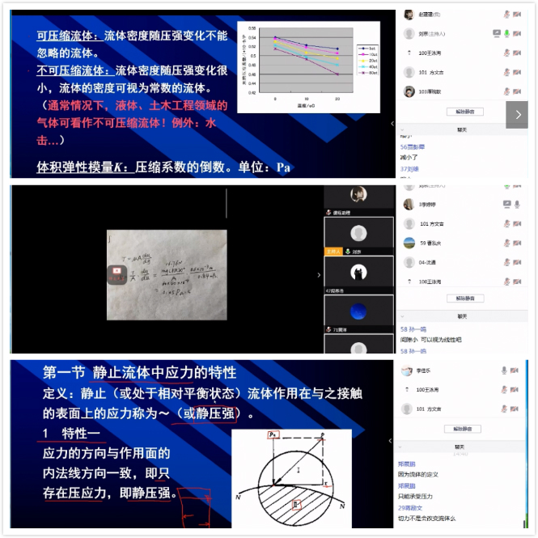Select chat message 间隙小 可以视为线性吧

click(x=430, y=340)
